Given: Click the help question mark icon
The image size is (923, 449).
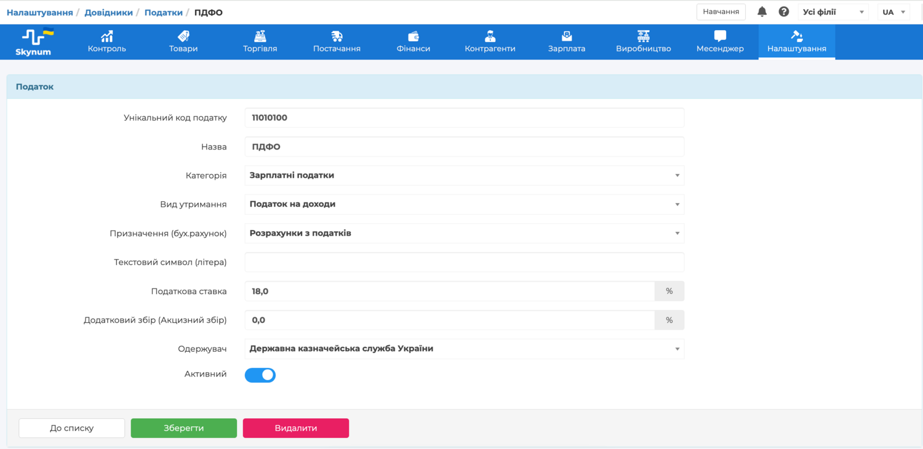Looking at the screenshot, I should 783,12.
